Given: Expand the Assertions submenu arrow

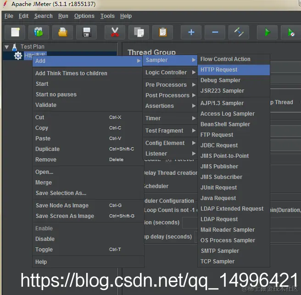Looking at the screenshot, I should 194,106.
